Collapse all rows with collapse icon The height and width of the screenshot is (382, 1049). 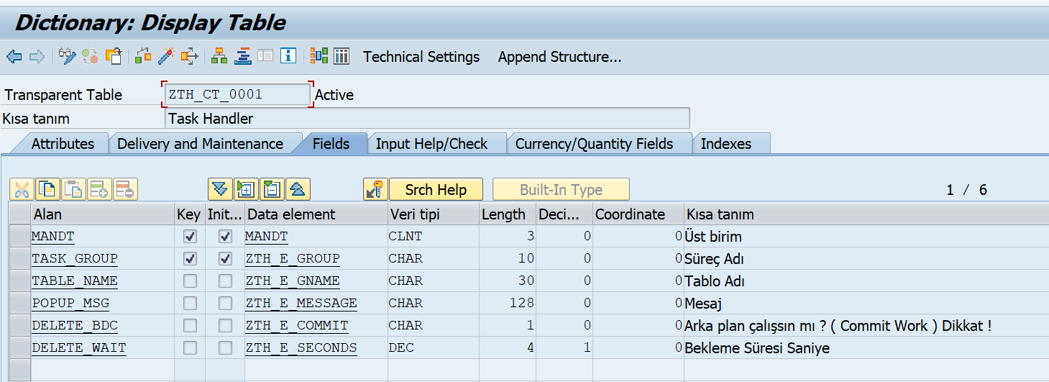pos(272,189)
